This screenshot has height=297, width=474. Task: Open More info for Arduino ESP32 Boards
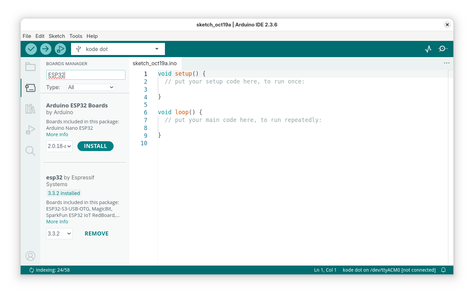tap(57, 134)
